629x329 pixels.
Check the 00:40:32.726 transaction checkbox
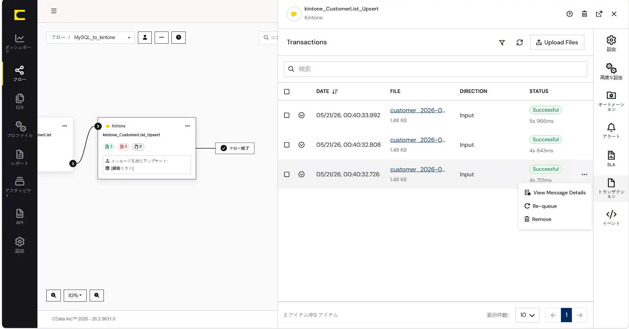pos(287,174)
